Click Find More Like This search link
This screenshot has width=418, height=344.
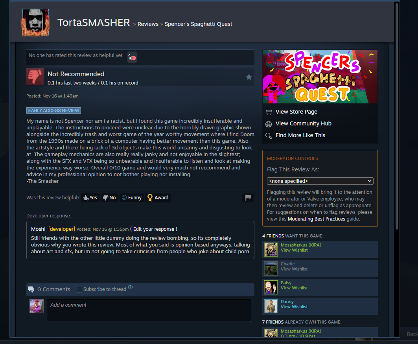click(300, 135)
